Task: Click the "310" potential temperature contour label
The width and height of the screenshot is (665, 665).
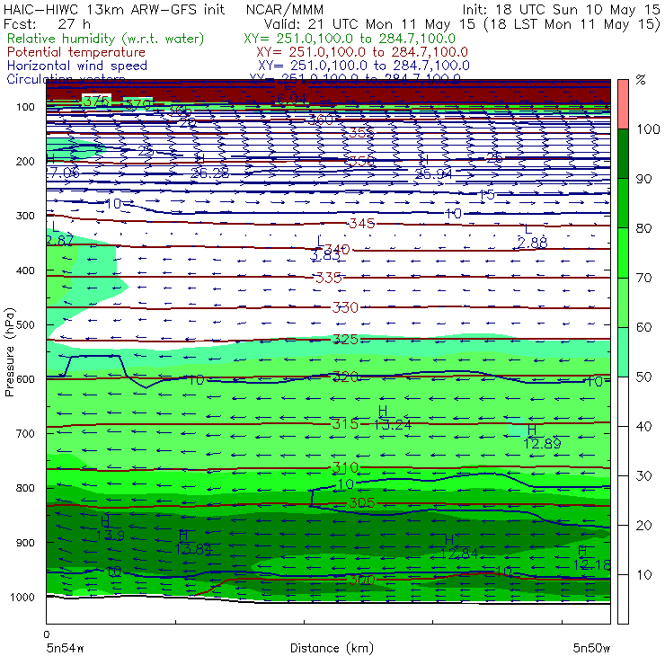Action: [345, 468]
